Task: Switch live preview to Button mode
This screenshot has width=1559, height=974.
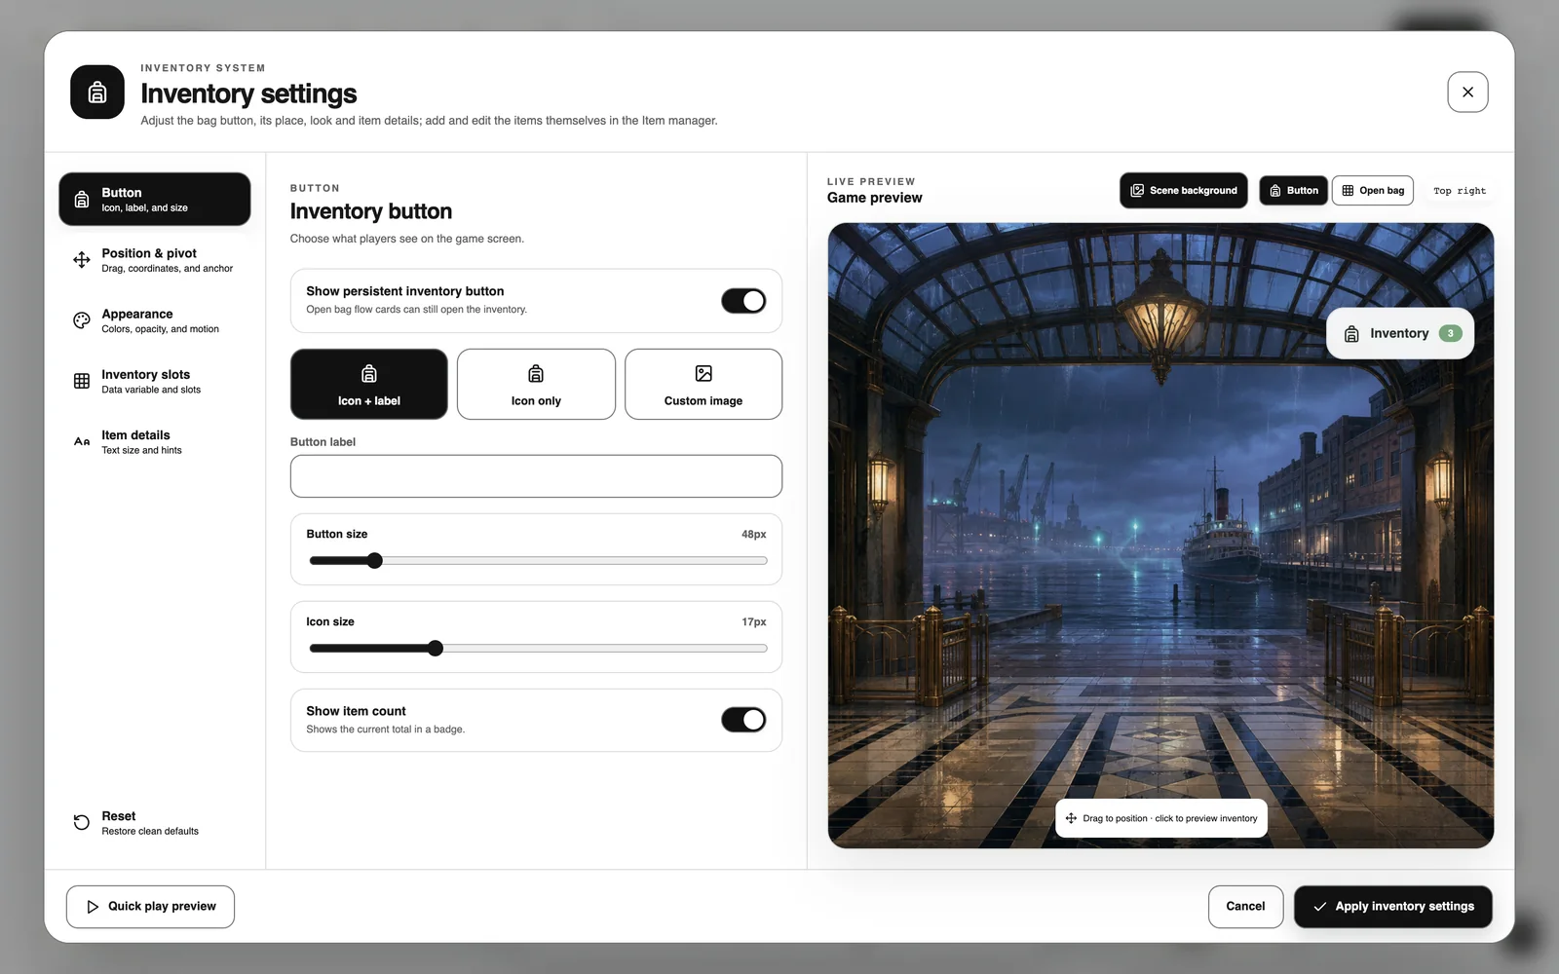Action: click(x=1294, y=191)
